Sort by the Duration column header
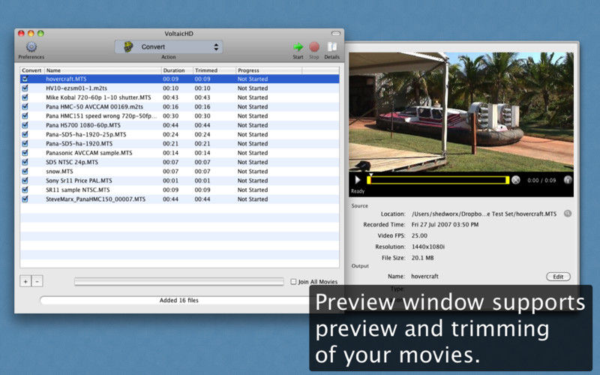 click(177, 70)
